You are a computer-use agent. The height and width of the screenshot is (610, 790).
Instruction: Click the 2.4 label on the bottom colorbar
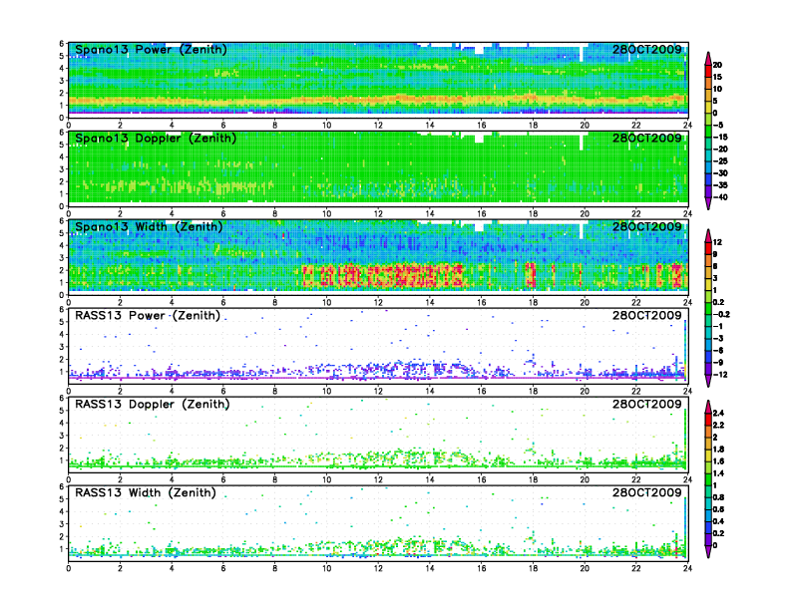pos(718,413)
